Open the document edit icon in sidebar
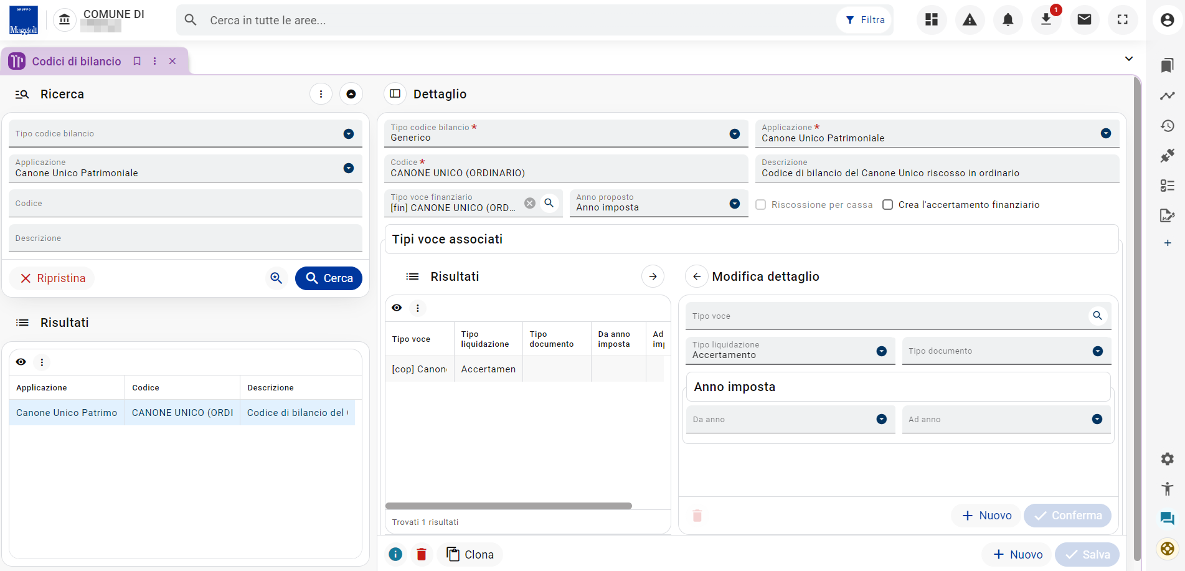 click(1168, 215)
